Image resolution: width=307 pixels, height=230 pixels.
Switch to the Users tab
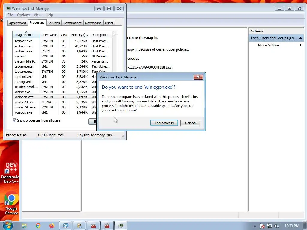click(109, 23)
